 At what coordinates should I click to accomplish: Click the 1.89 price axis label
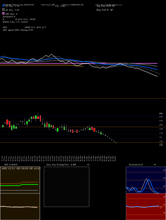[x=161, y=129]
